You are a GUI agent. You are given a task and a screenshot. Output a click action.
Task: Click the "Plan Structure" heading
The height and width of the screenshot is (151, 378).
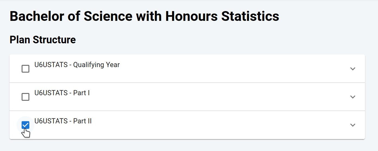[x=43, y=40]
